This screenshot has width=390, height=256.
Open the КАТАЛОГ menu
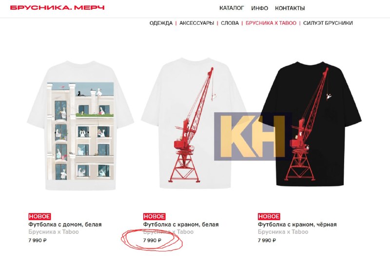tap(232, 8)
